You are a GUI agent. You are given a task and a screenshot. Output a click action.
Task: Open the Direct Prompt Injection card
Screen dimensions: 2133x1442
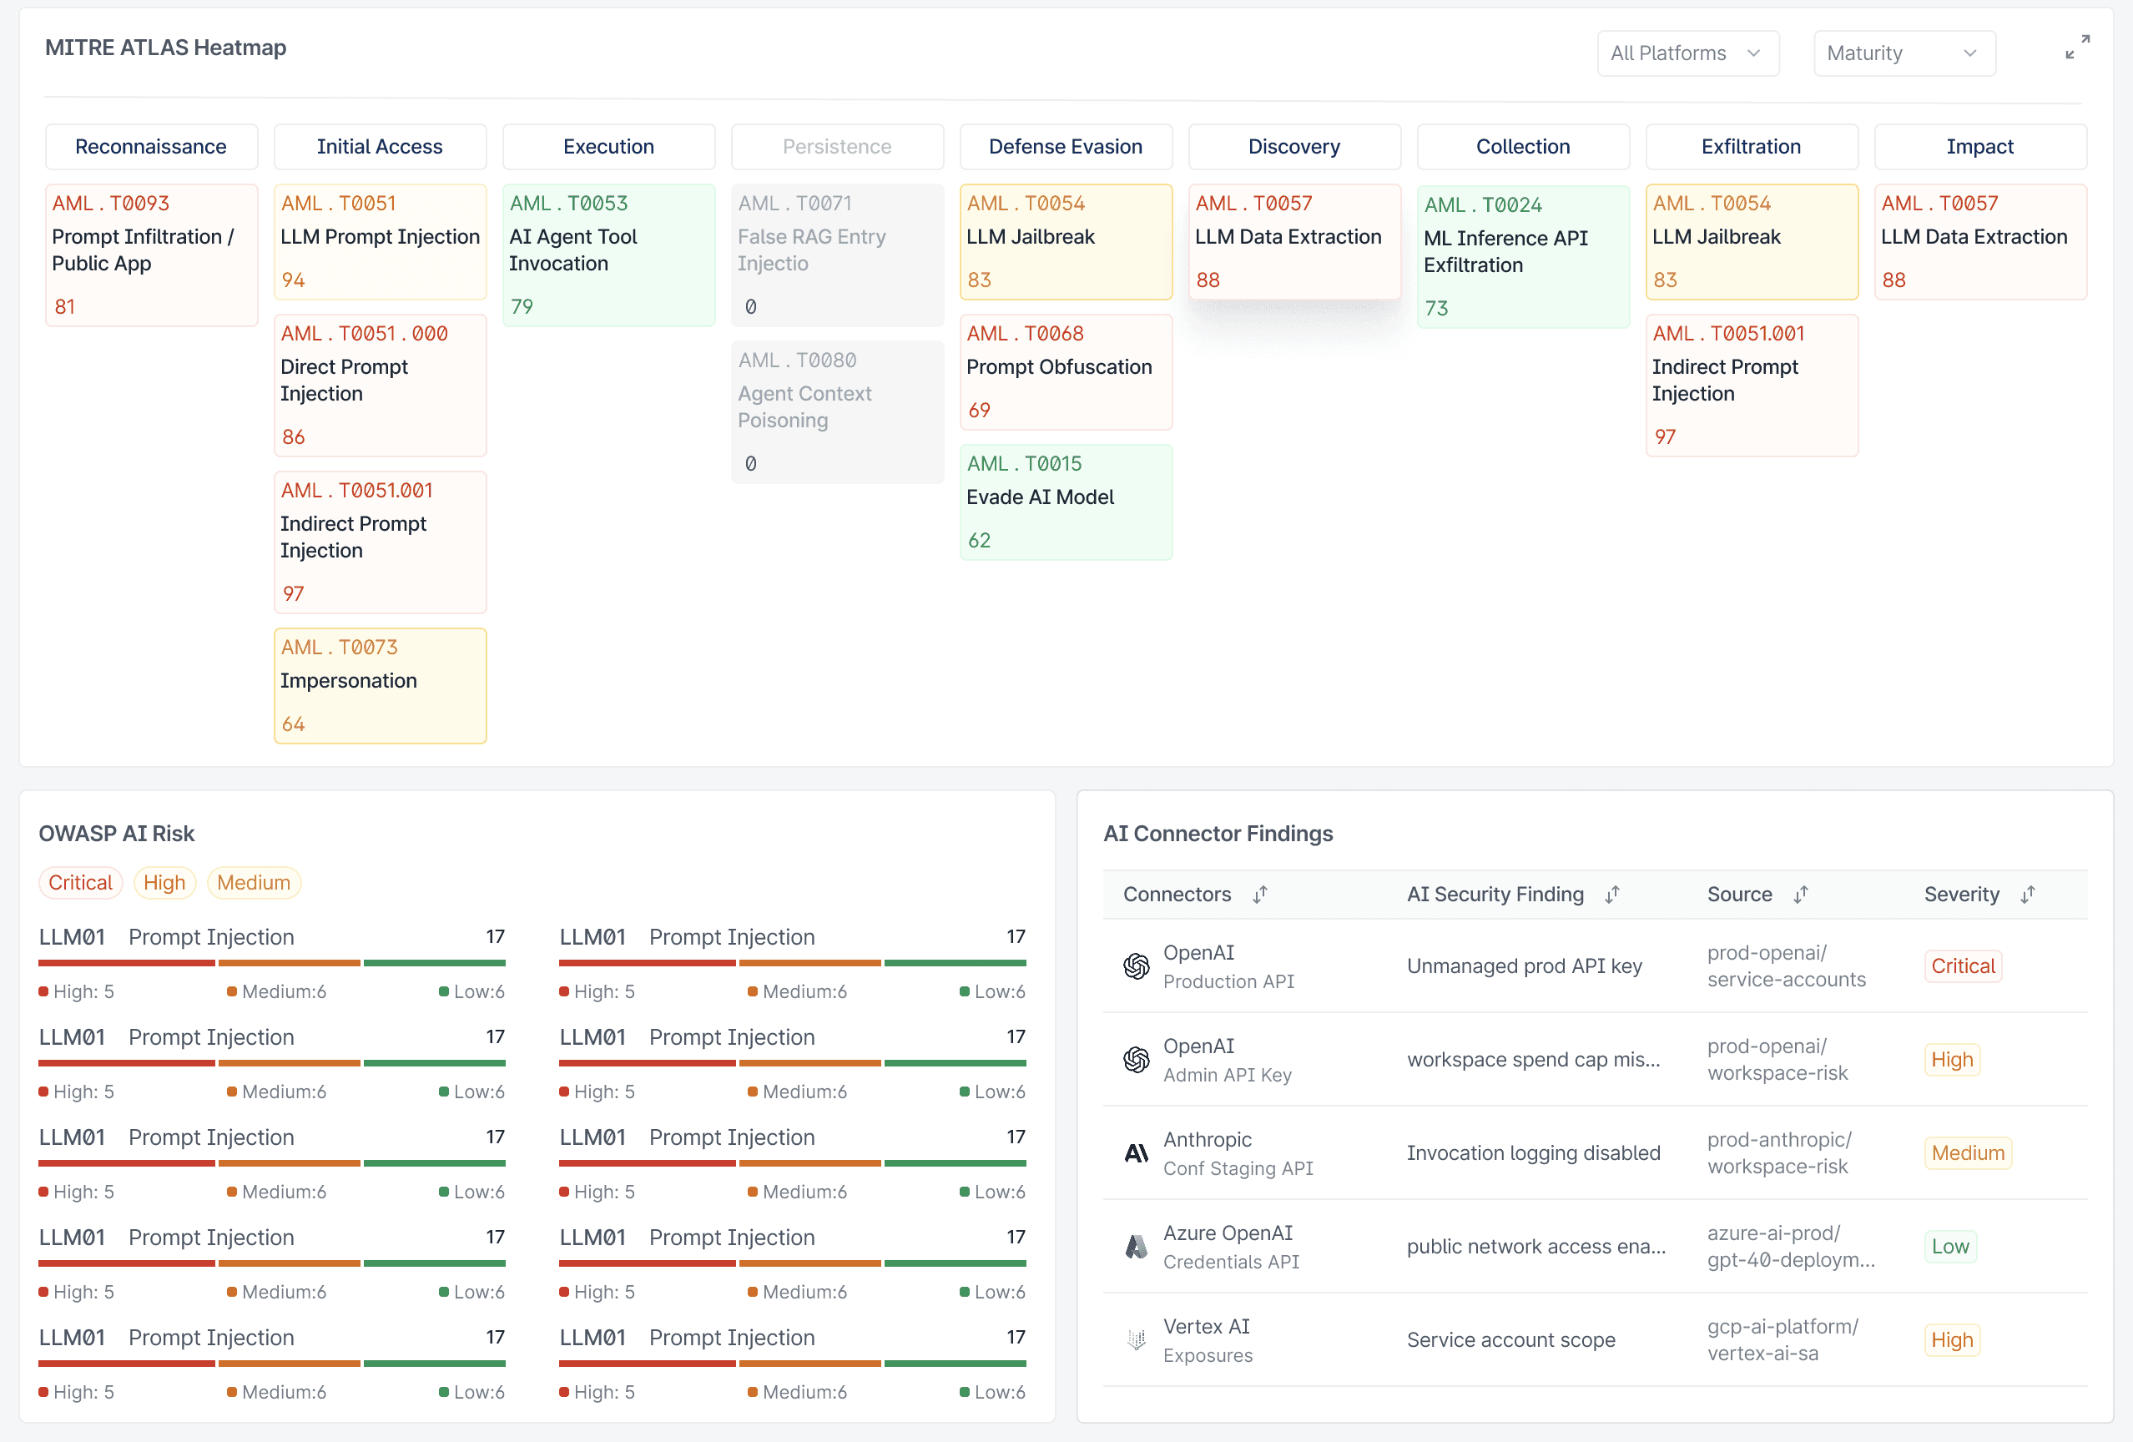pyautogui.click(x=380, y=386)
